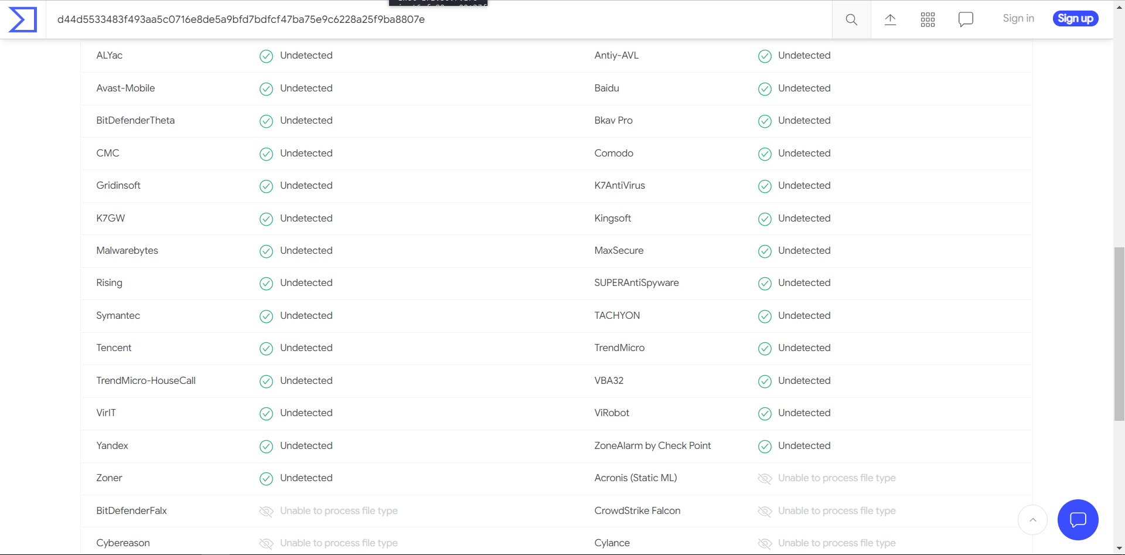The image size is (1125, 555).
Task: Click the green check icon for K7AntiVirus
Action: 765,186
